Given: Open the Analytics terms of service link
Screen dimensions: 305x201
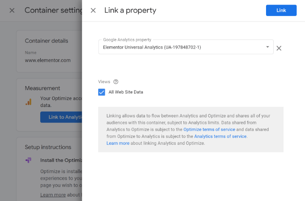Looking at the screenshot, I should click(x=220, y=136).
